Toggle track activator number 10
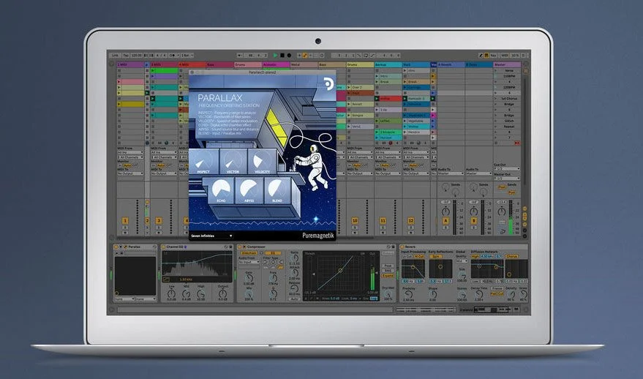The image size is (643, 379). tap(355, 221)
